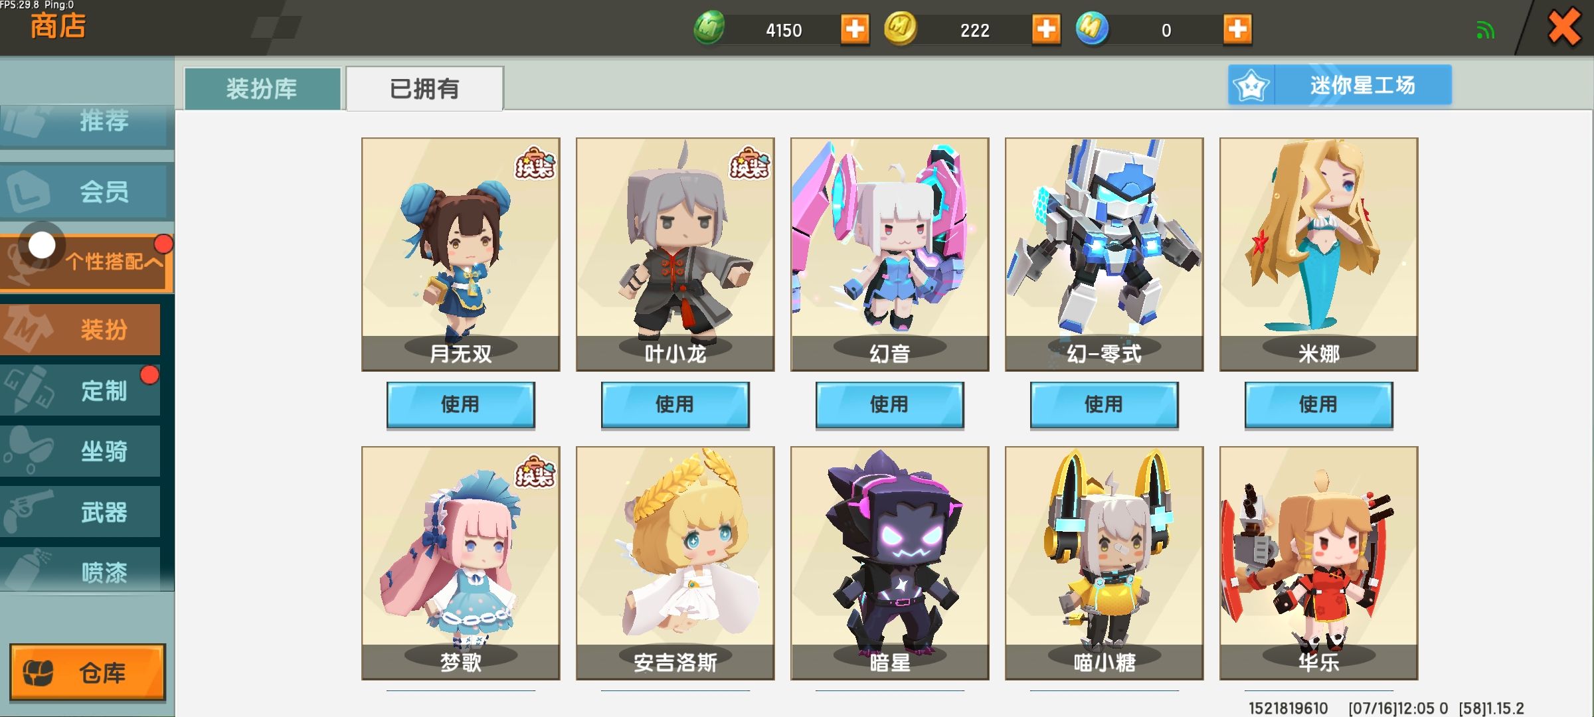Switch to the 已拥有 tab
1594x717 pixels.
click(x=425, y=88)
